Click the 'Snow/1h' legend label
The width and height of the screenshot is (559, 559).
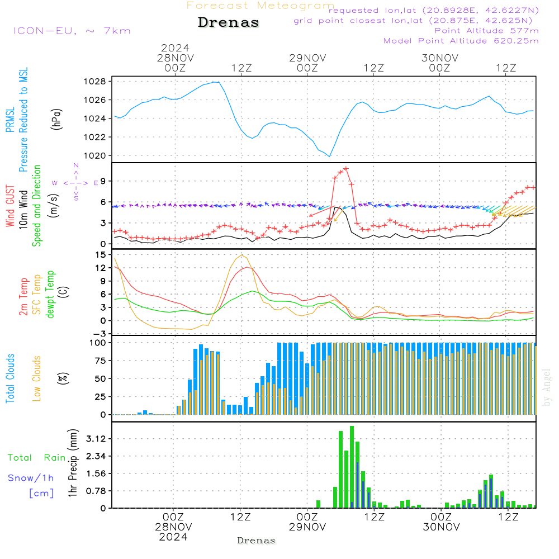31,478
